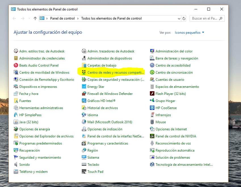Viewport: 241px width, 187px height.
Task: Open the Infrarrojos icon
Action: tap(152, 115)
